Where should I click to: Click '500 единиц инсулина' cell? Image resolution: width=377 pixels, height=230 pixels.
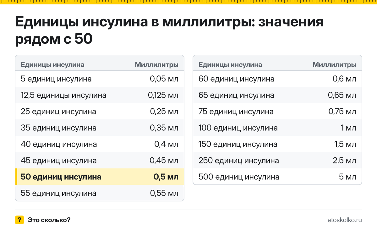point(239,177)
